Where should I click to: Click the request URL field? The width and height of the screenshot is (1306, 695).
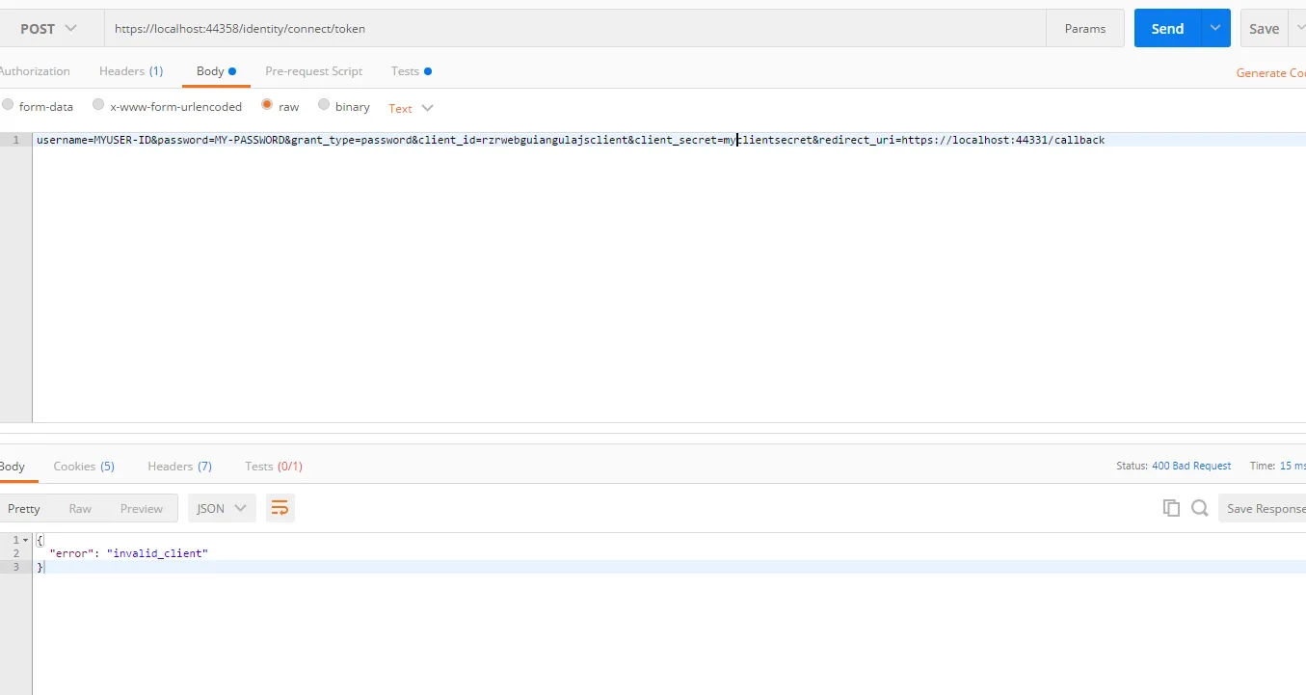(574, 29)
